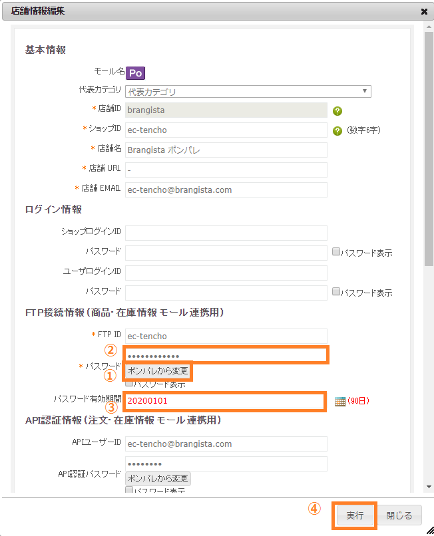Click the (数字6字) hint text
The width and height of the screenshot is (434, 536).
coord(364,130)
